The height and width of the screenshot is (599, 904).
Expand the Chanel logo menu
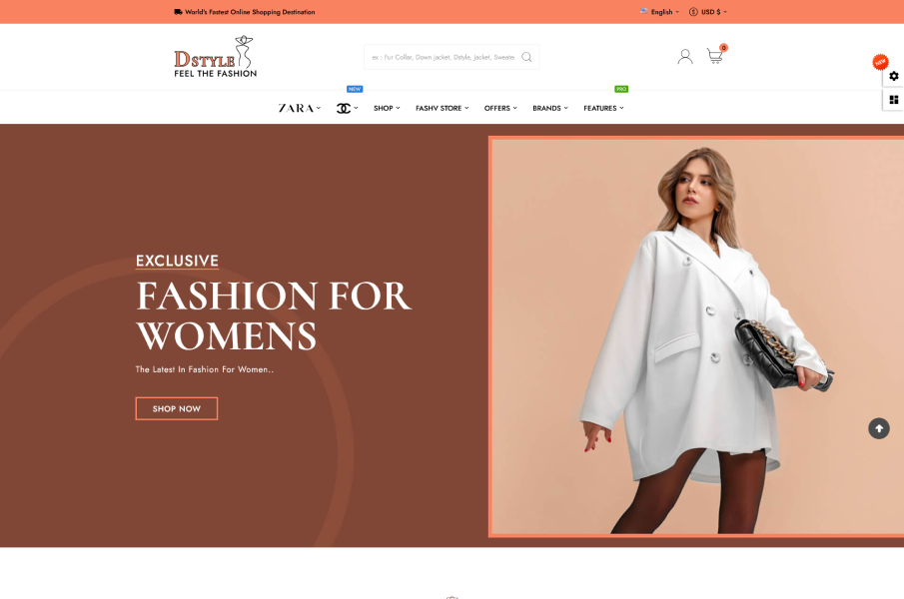[346, 108]
